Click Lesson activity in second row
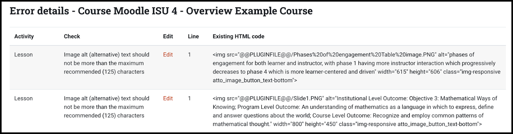This screenshot has width=513, height=134. point(23,99)
